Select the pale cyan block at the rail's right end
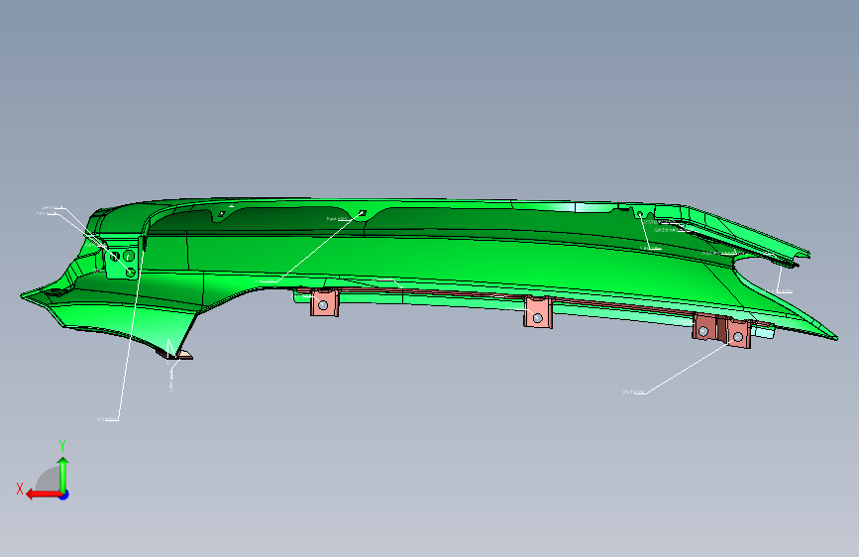Screen dimensions: 859x557 click(x=765, y=331)
